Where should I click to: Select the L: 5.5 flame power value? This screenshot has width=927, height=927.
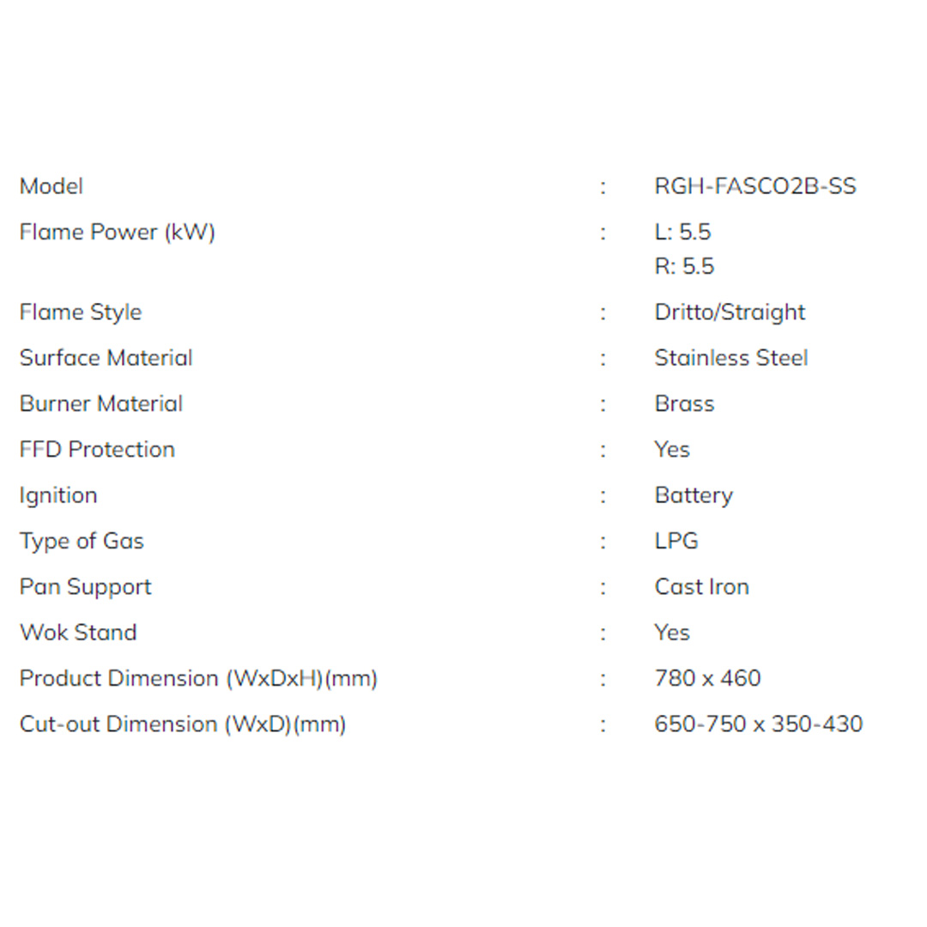click(x=682, y=232)
